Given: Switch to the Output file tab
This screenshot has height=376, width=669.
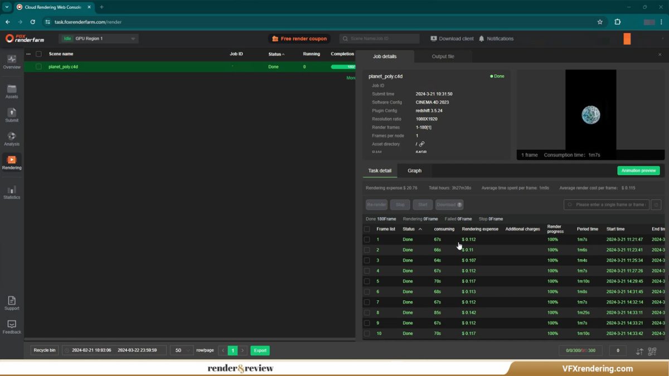Looking at the screenshot, I should point(443,56).
